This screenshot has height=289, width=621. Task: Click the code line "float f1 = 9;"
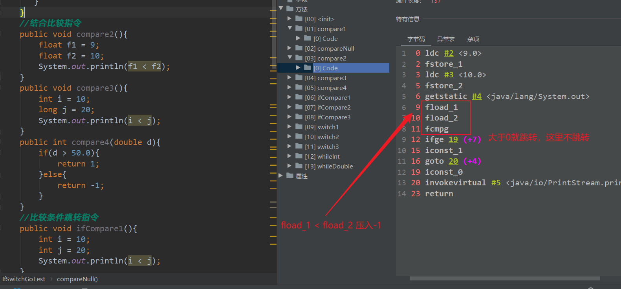pos(69,45)
